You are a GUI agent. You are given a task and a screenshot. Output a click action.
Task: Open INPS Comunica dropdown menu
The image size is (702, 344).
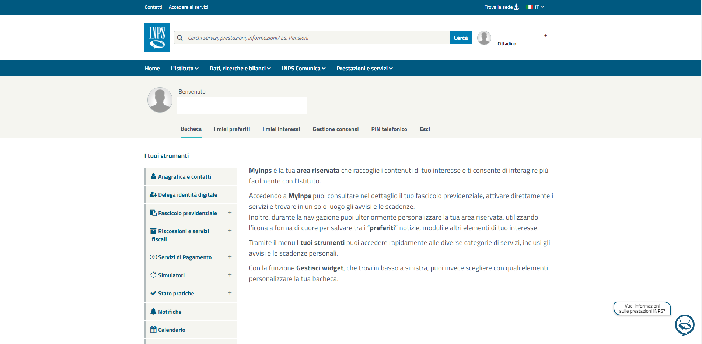pyautogui.click(x=304, y=69)
